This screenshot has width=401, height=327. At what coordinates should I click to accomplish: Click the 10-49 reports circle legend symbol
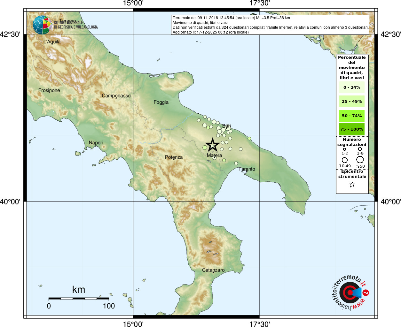(345, 160)
